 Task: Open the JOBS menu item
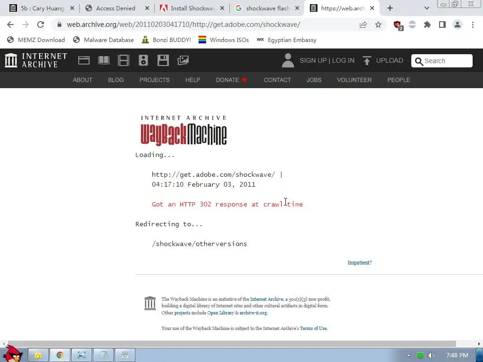(314, 80)
